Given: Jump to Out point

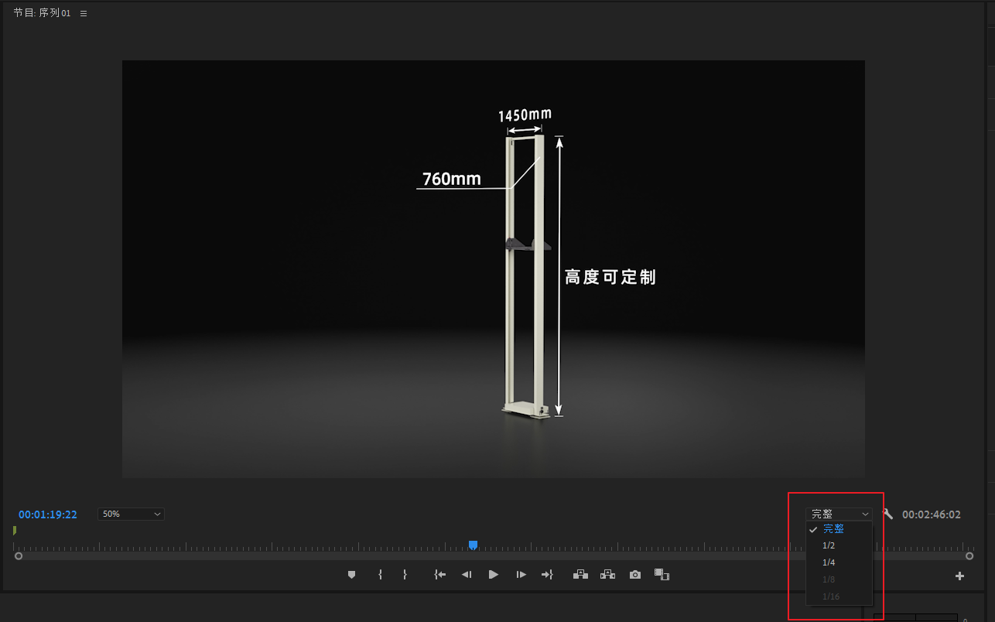Looking at the screenshot, I should click(547, 575).
